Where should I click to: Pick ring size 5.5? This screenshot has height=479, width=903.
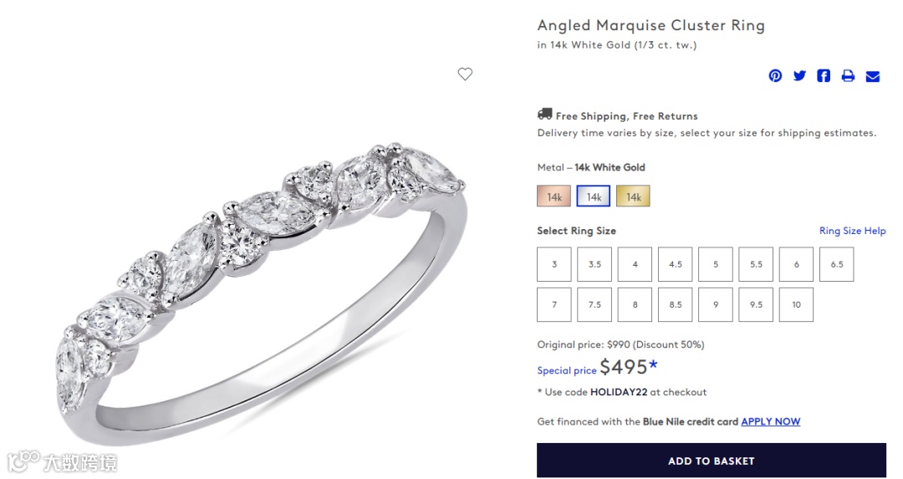point(756,264)
